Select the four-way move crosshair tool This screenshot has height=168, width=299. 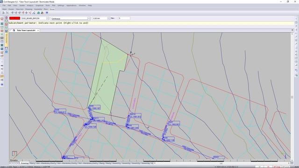27,13
